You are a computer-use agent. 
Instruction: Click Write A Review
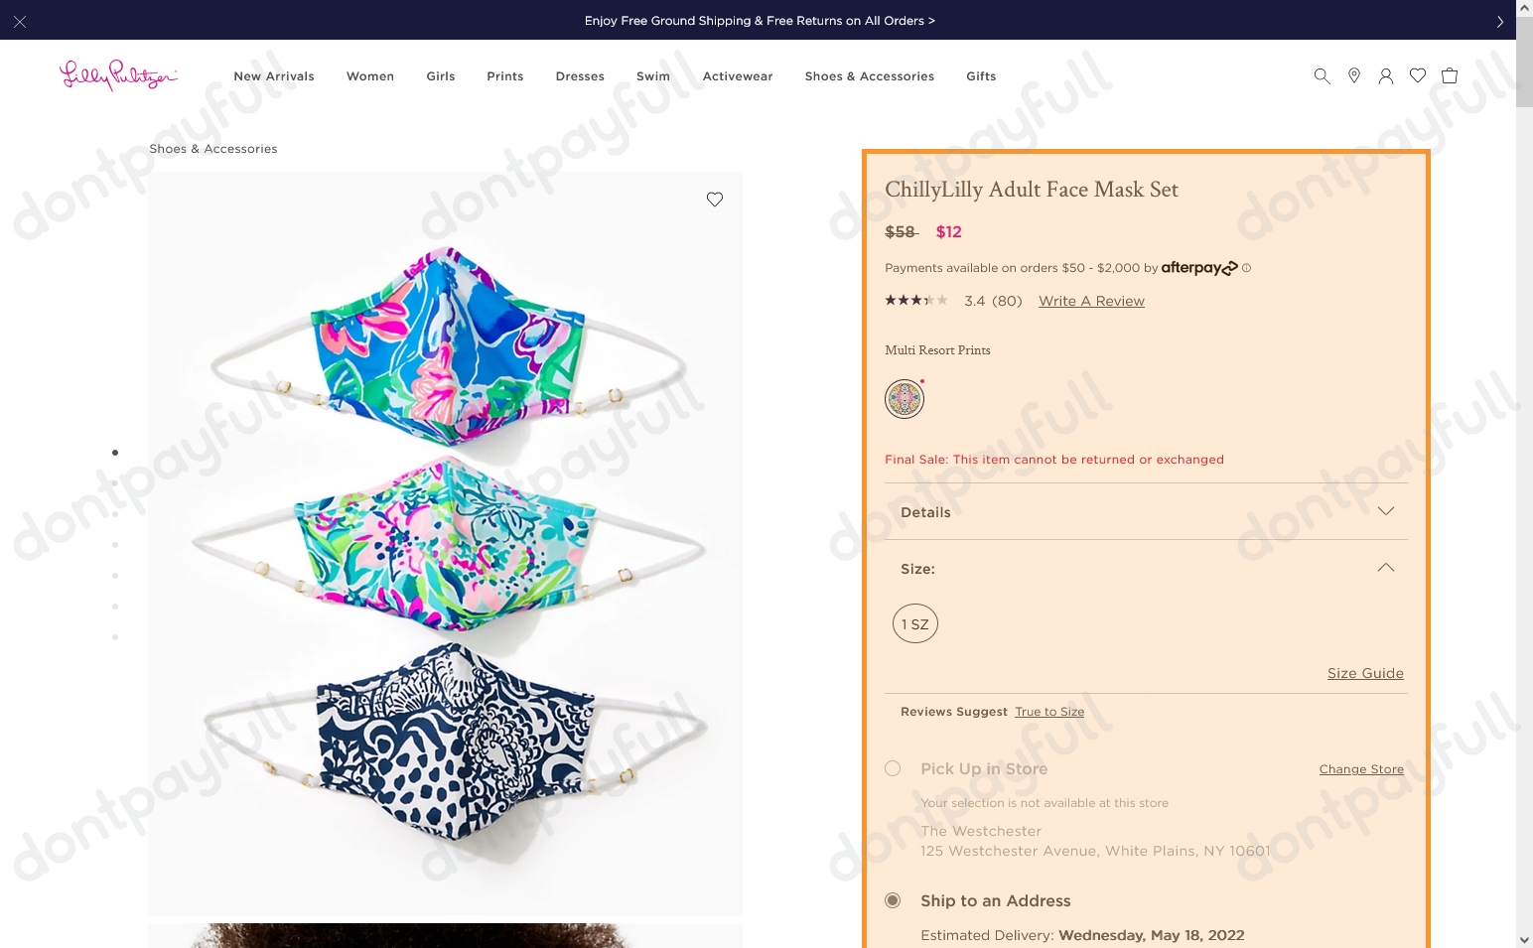coord(1090,301)
